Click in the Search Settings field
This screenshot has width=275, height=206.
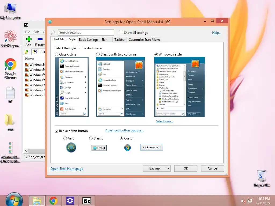point(86,32)
